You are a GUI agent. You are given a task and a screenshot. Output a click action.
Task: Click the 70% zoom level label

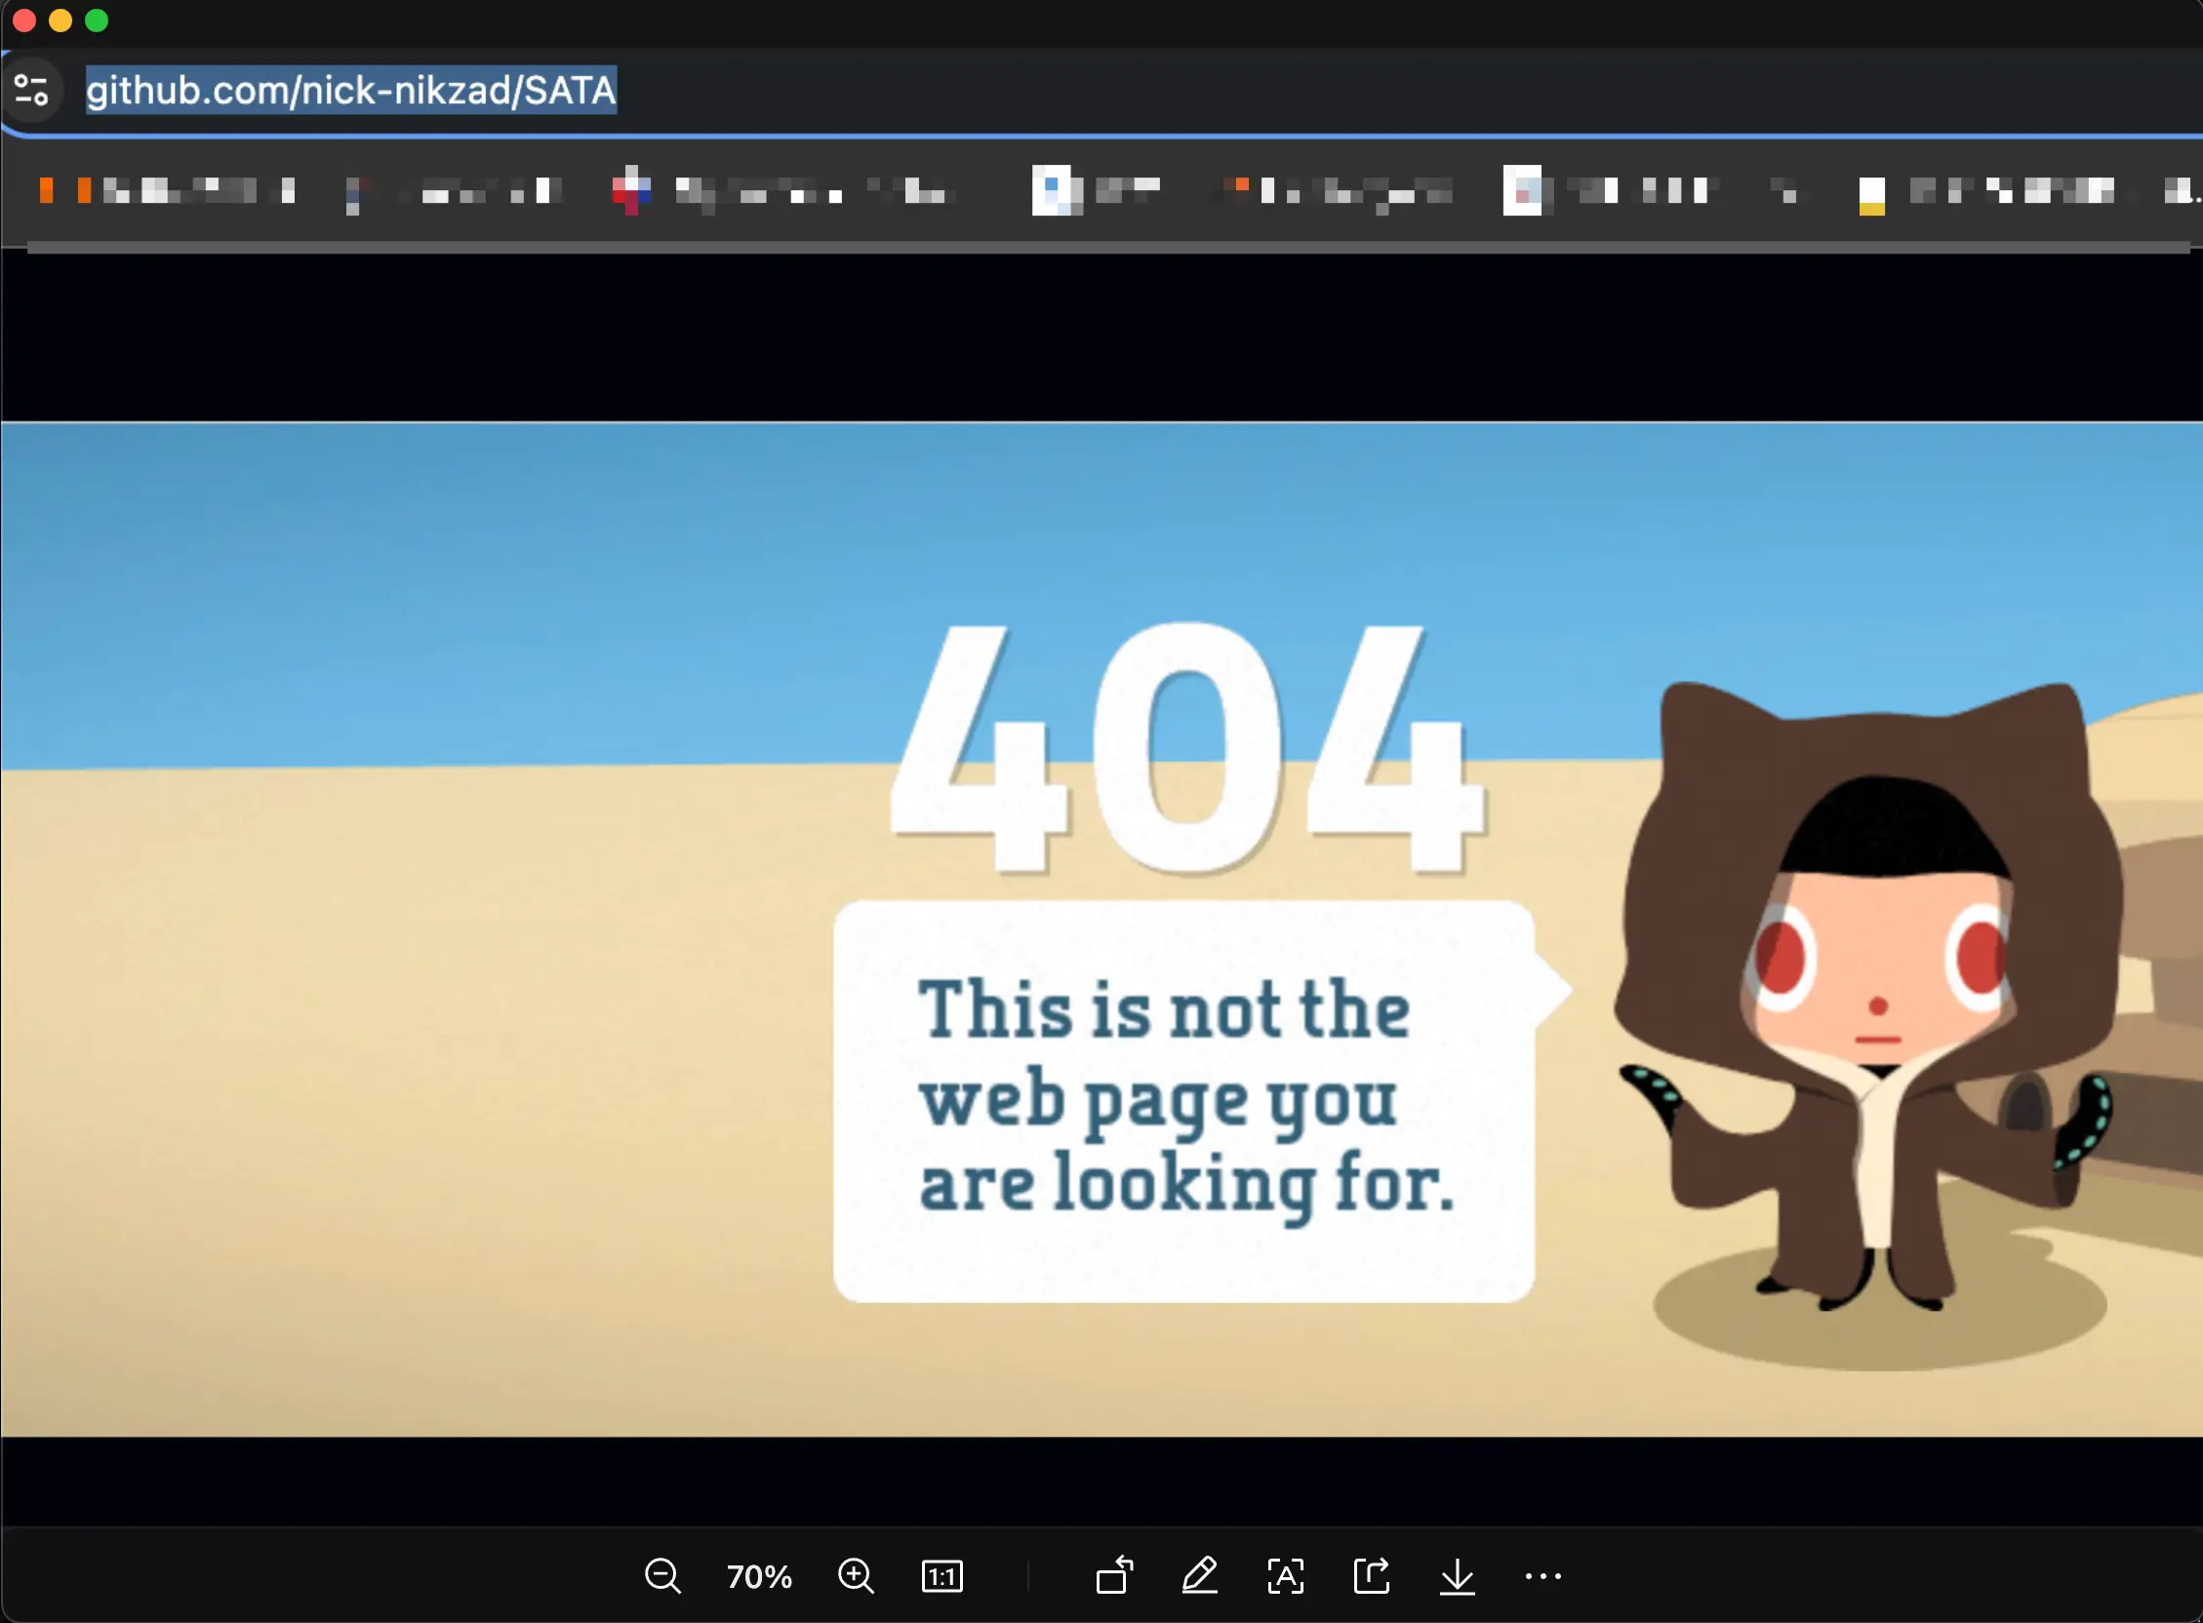coord(759,1577)
